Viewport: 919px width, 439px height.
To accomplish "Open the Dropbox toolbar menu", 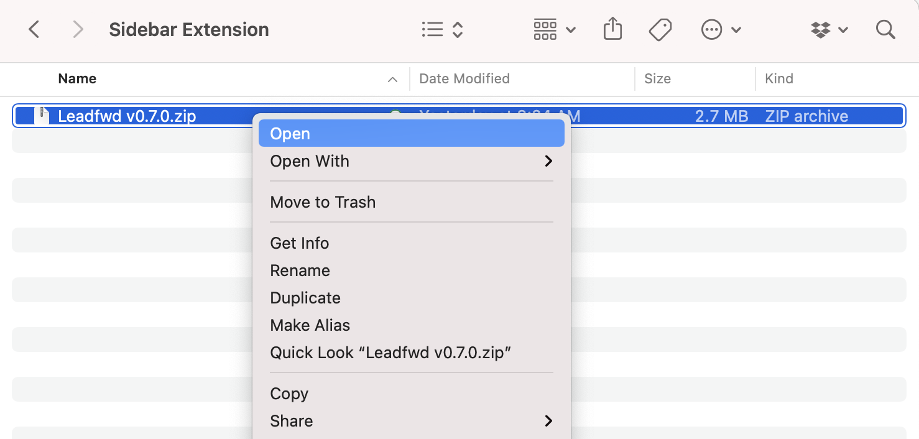I will [829, 29].
